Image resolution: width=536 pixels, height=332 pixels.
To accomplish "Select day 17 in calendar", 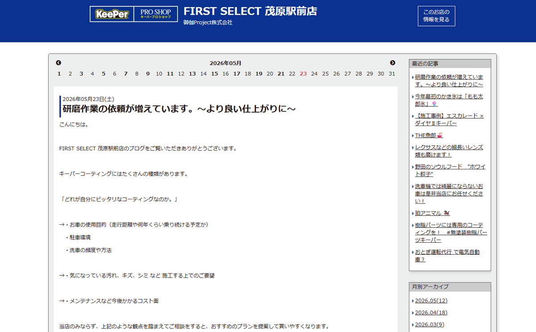I will tap(237, 74).
